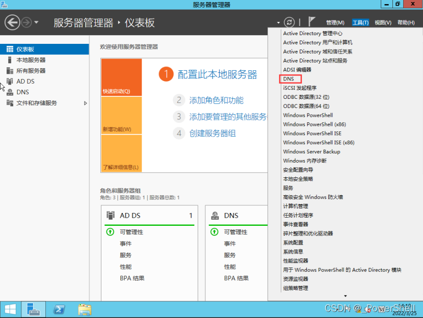The height and width of the screenshot is (318, 423).
Task: Click the refresh icon in header
Action: pyautogui.click(x=289, y=22)
